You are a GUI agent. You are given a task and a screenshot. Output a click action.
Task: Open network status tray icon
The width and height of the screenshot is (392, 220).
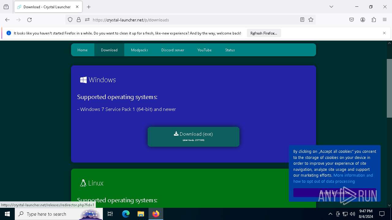coord(345,214)
